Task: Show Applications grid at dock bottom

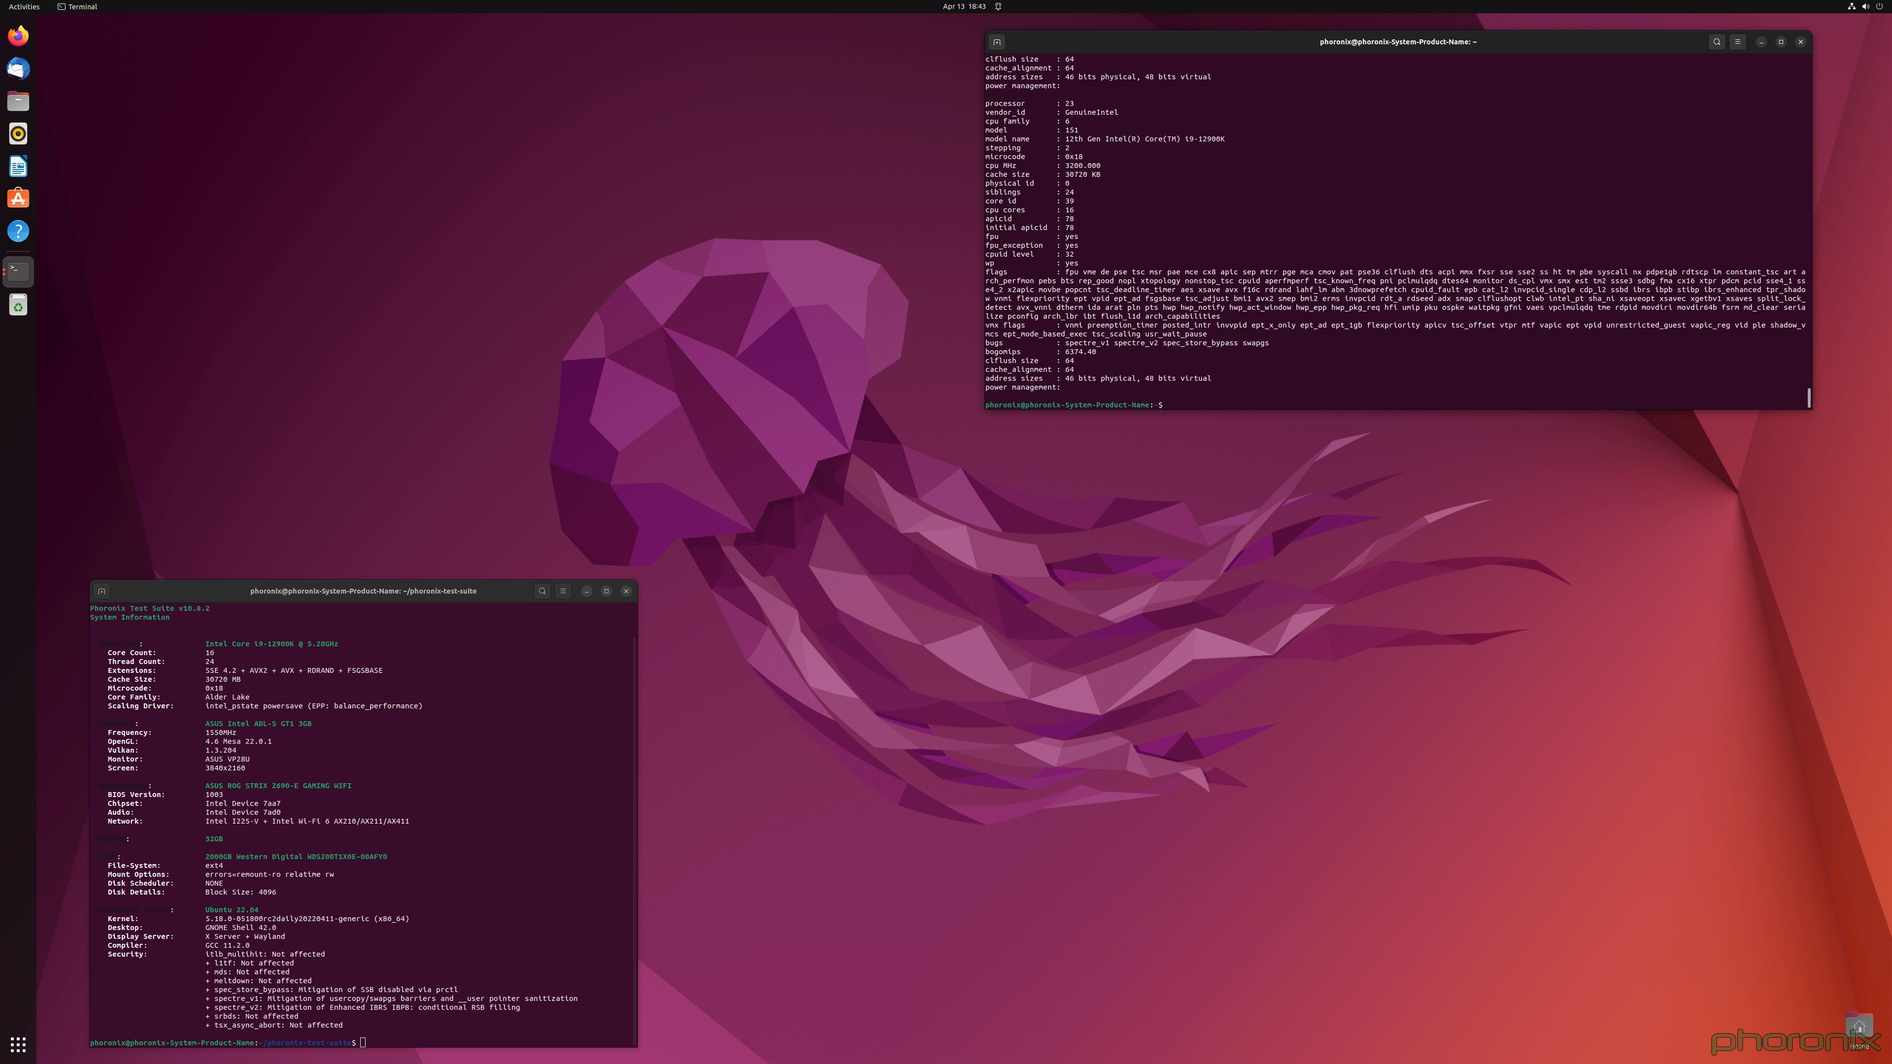Action: 18,1044
